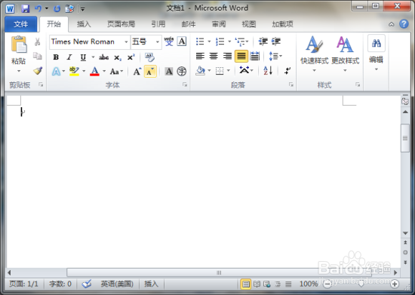This screenshot has height=295, width=415.
Task: Click the red font color button
Action: pyautogui.click(x=94, y=71)
